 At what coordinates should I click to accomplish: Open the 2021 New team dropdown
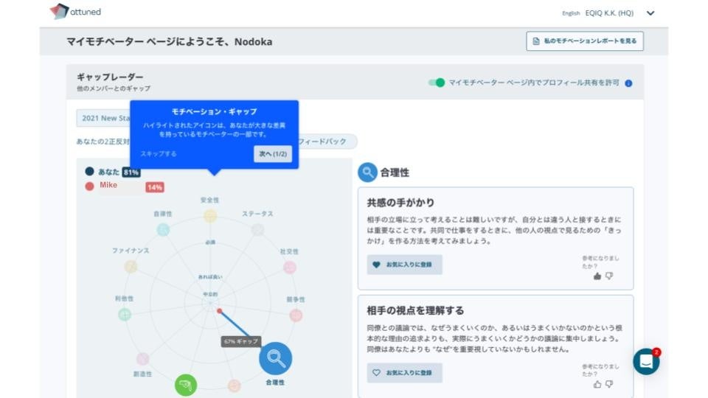pos(104,118)
